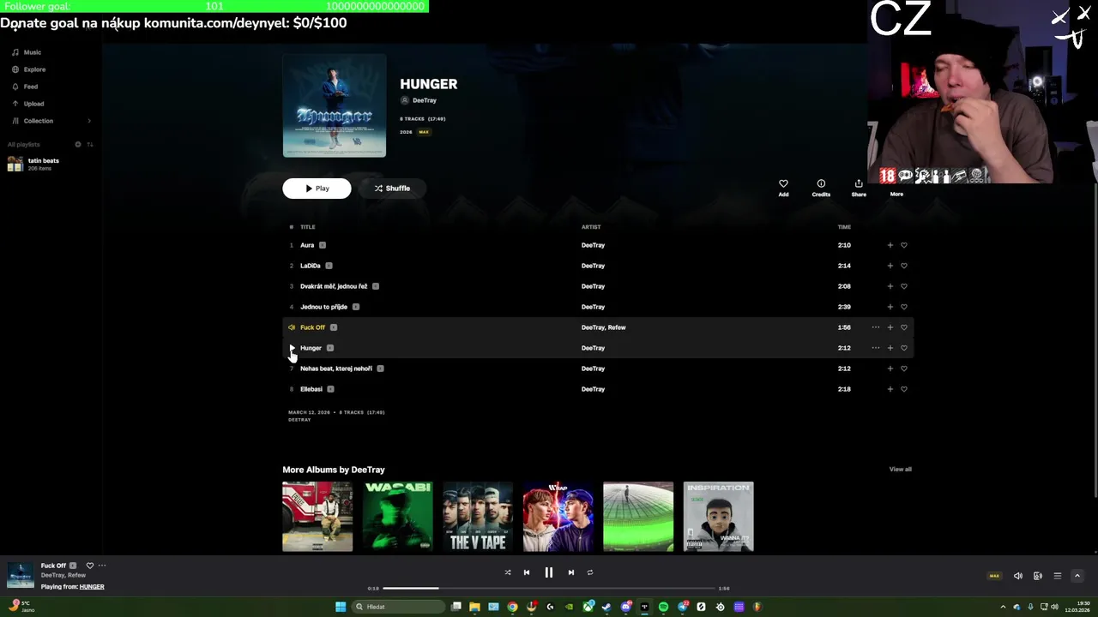Like the track LaDiDa

904,266
